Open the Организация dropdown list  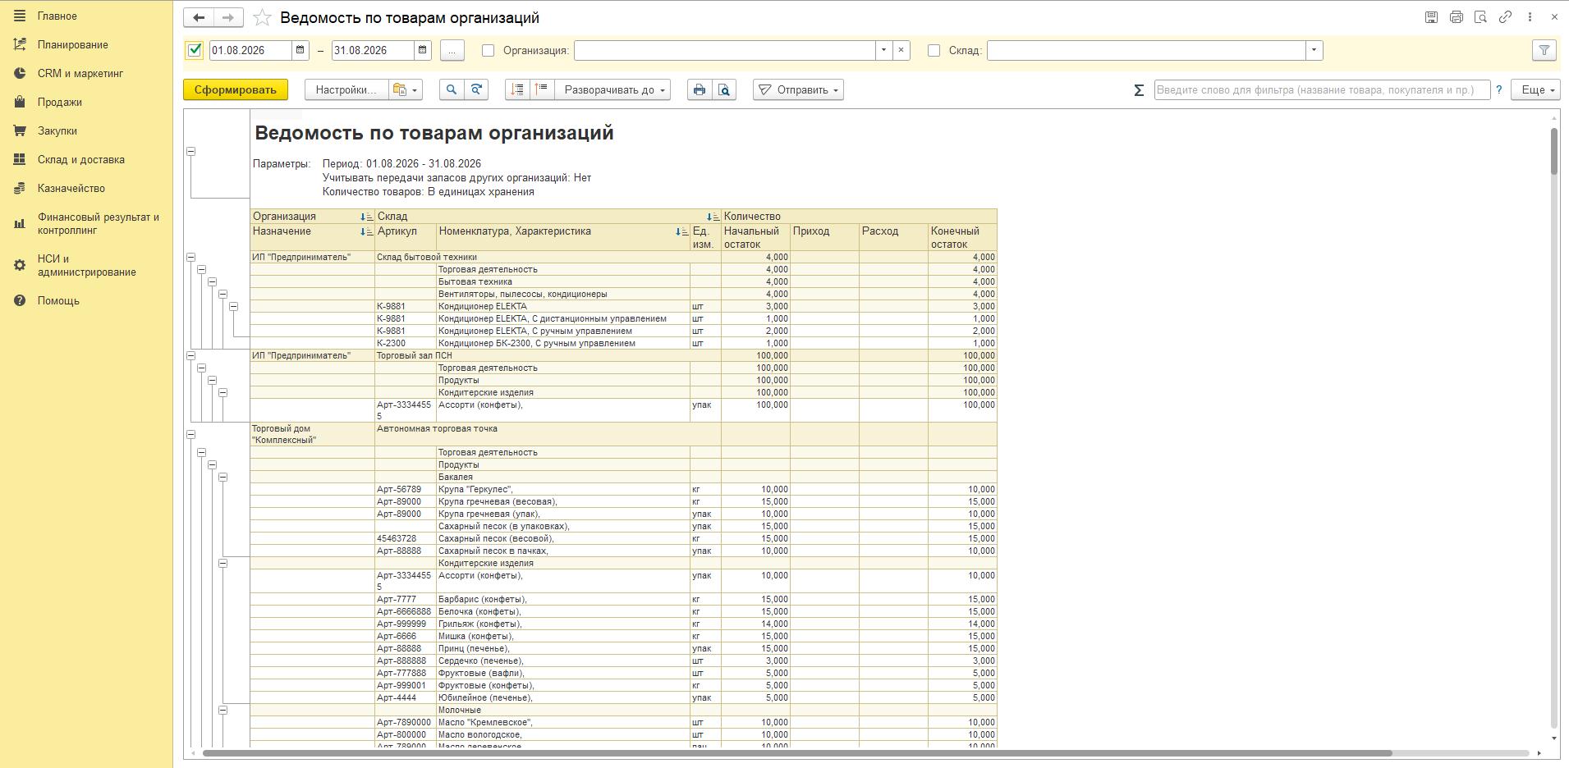coord(883,50)
